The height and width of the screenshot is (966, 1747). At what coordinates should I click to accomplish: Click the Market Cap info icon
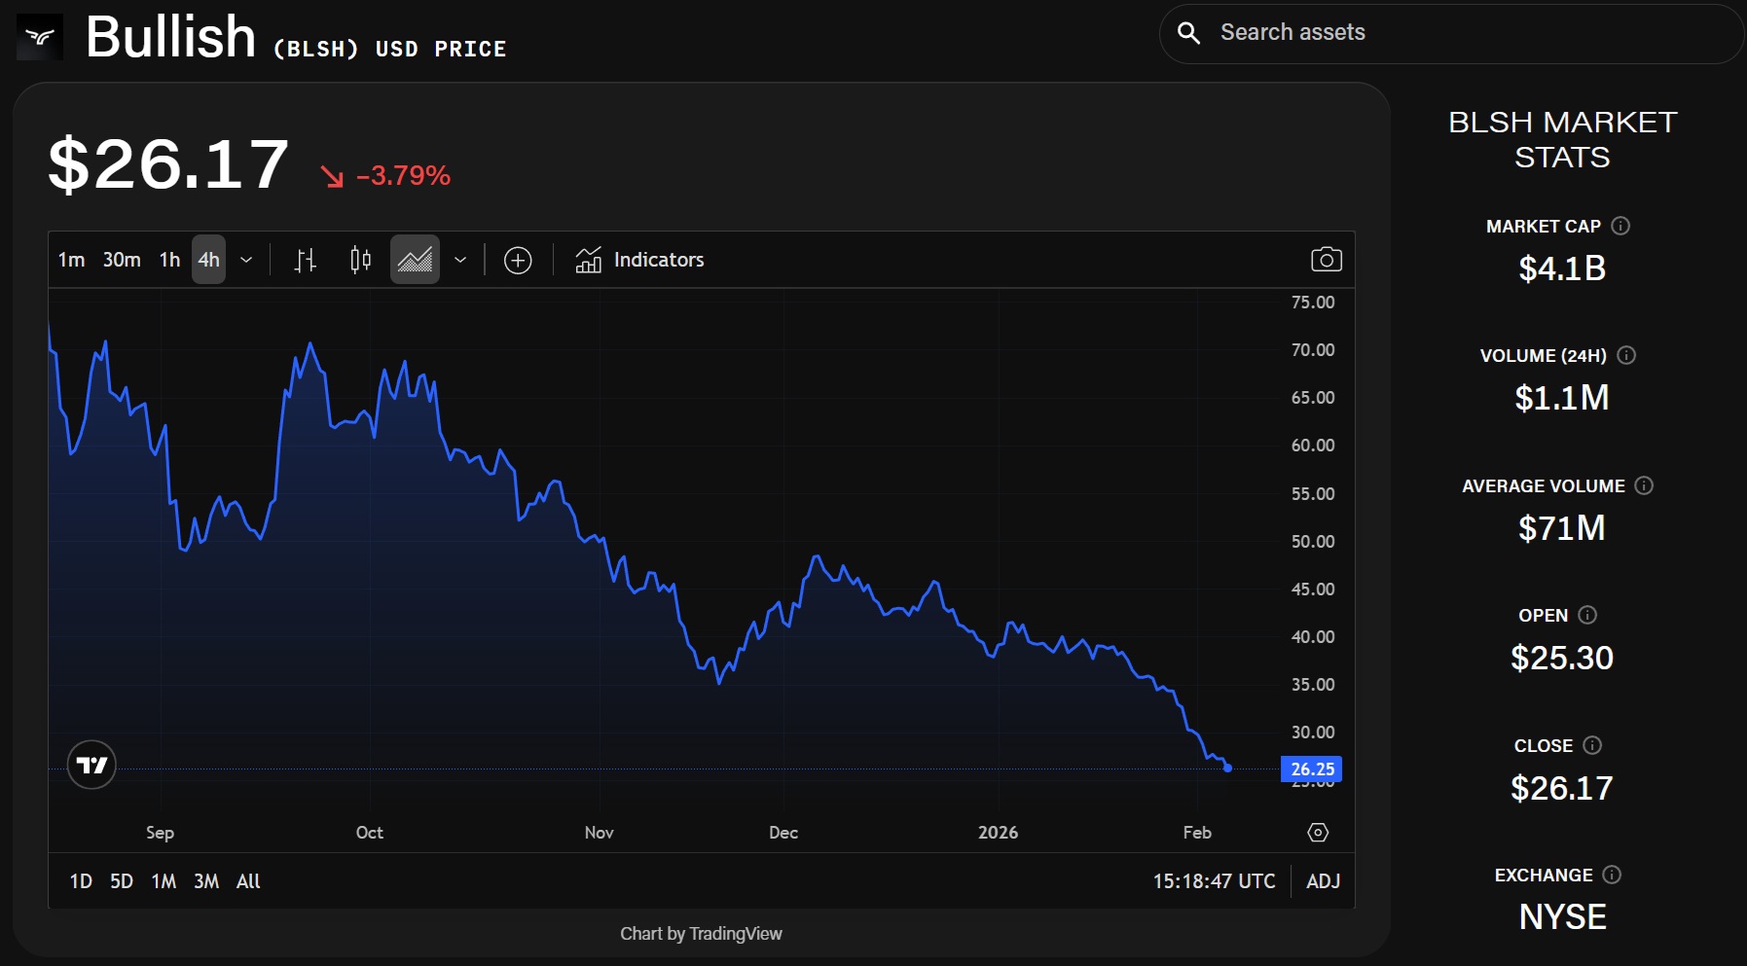[1620, 226]
